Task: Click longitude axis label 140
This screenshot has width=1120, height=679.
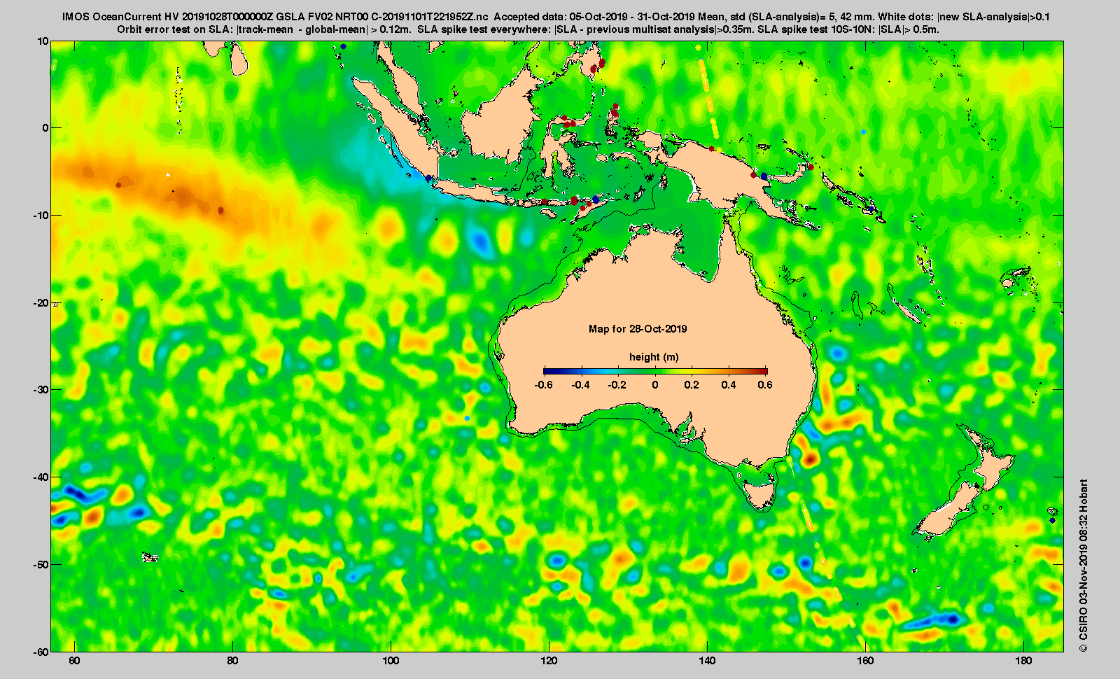Action: point(707,661)
